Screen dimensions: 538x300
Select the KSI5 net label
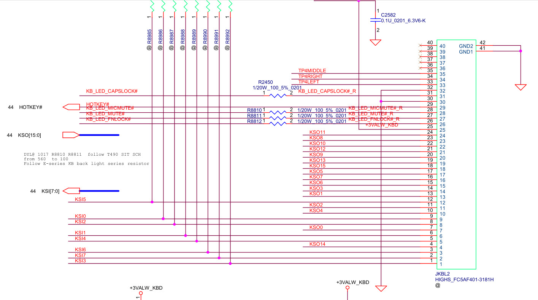(x=80, y=199)
